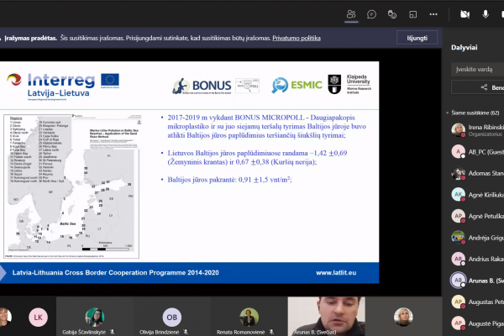Click the Įveskite vardą search field
Viewport: 504px width, 336px height.
click(x=478, y=69)
